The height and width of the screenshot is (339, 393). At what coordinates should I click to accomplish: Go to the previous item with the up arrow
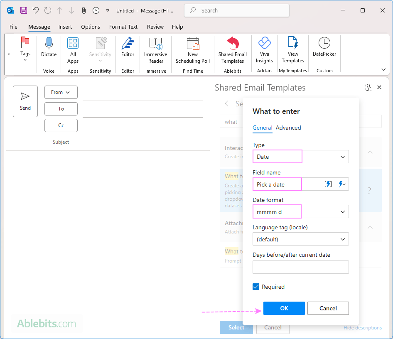tap(60, 10)
